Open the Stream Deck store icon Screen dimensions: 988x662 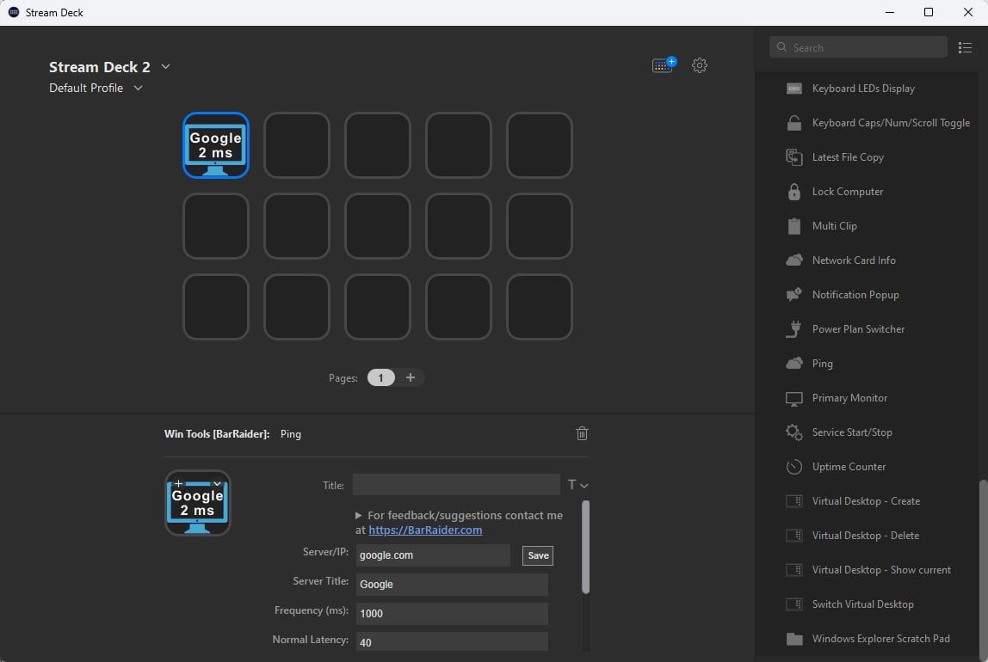coord(664,65)
